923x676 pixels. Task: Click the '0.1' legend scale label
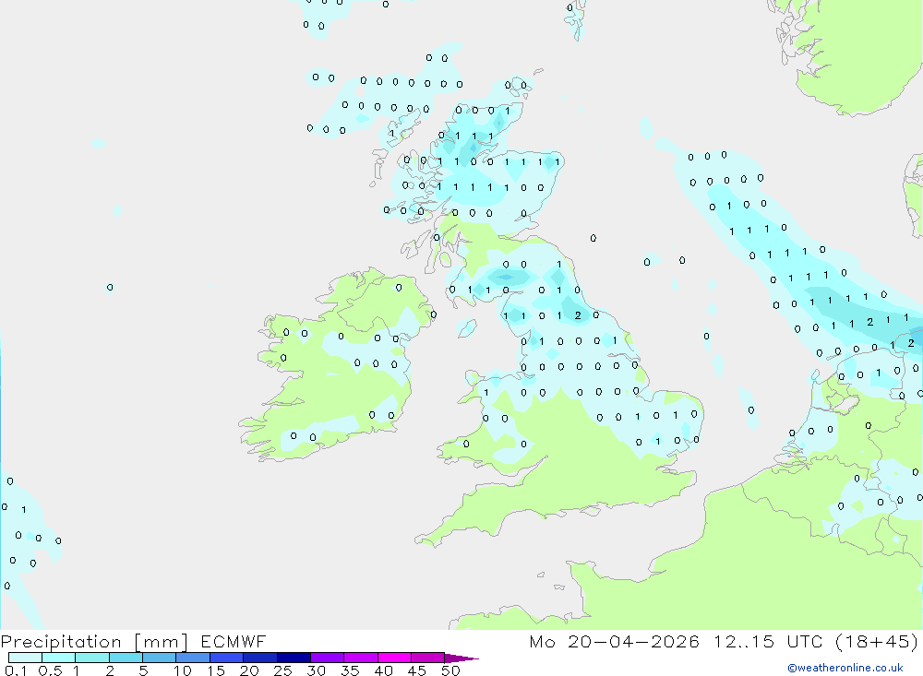pos(16,670)
